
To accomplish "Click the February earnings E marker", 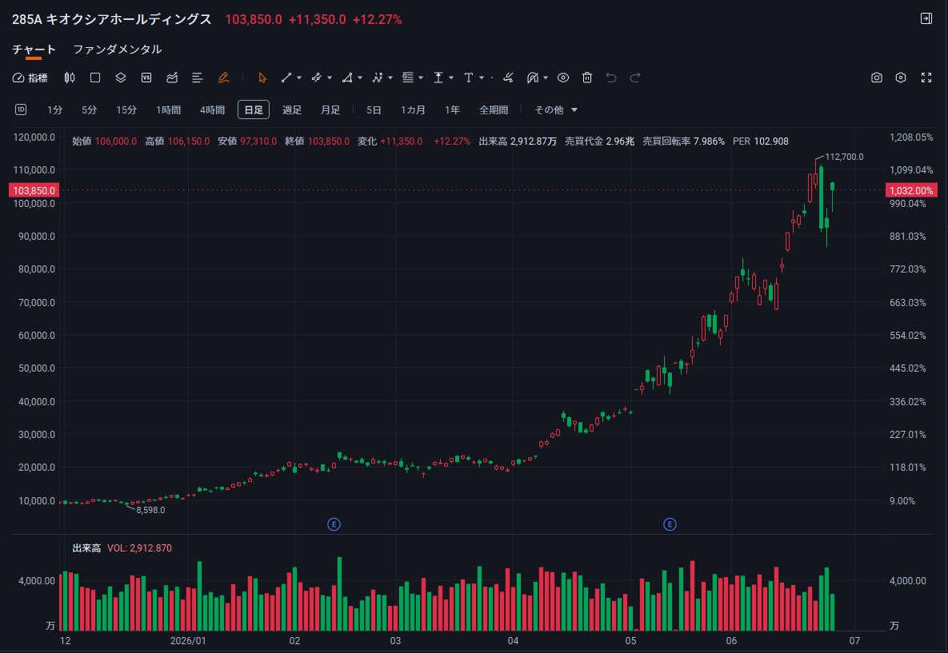I will [334, 524].
